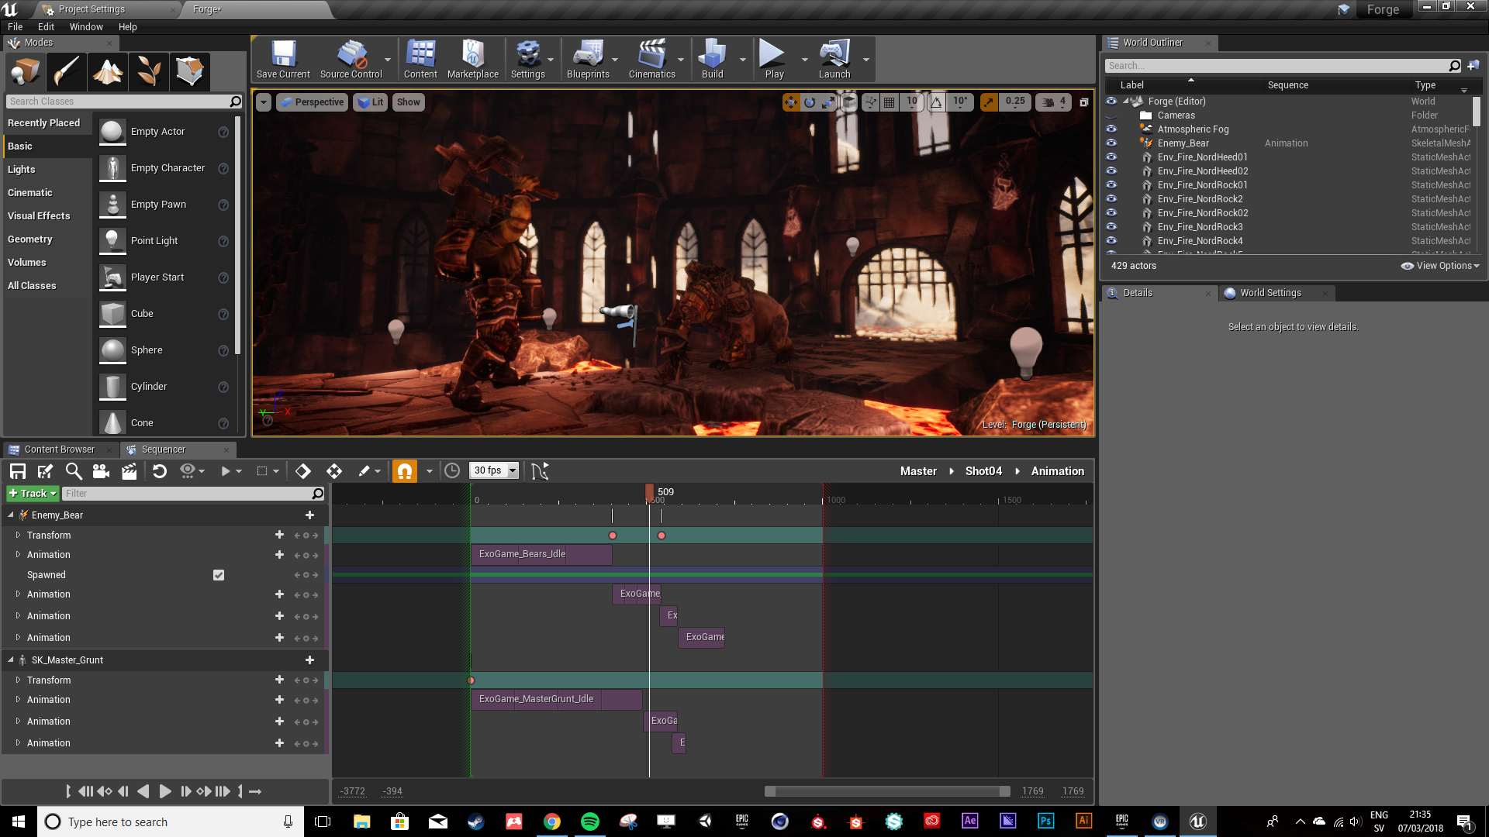
Task: Click the Sequencer add key diamond icon
Action: [303, 471]
